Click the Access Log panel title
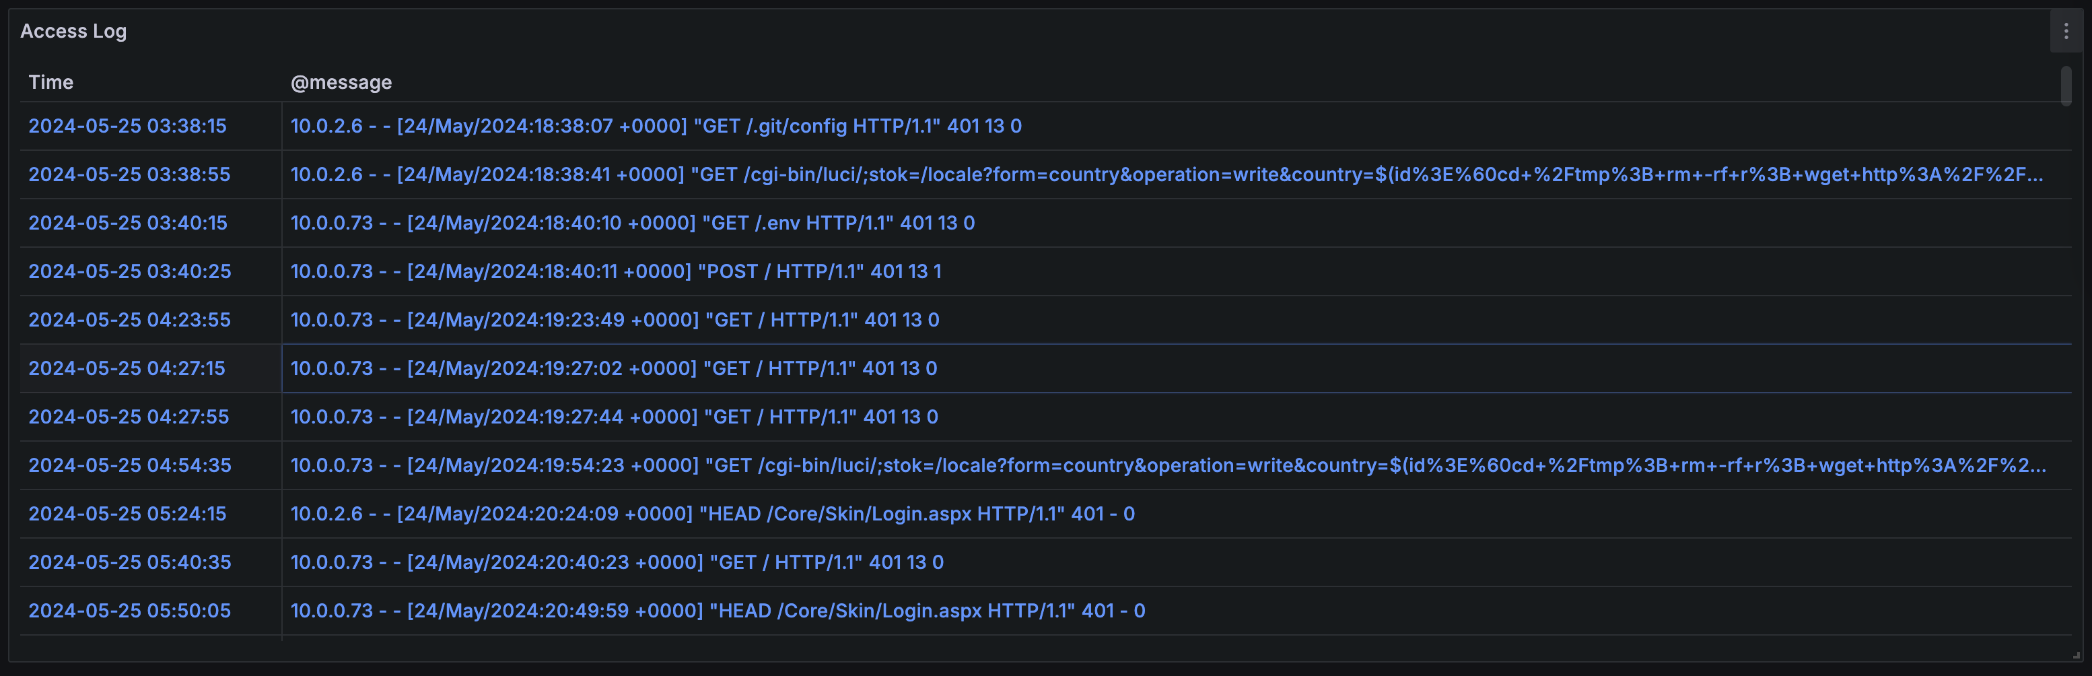 (x=73, y=31)
